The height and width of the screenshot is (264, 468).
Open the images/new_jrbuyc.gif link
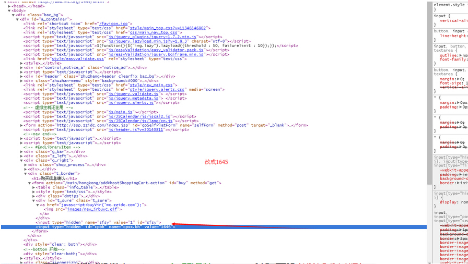tap(93, 209)
